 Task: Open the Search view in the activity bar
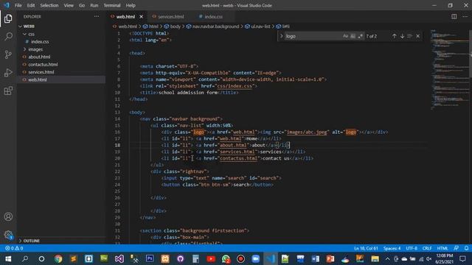(x=8, y=37)
